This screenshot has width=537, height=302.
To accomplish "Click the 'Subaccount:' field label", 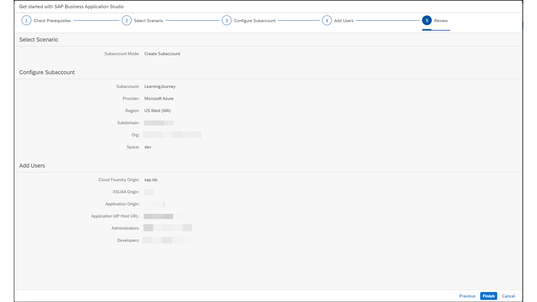I will click(128, 87).
